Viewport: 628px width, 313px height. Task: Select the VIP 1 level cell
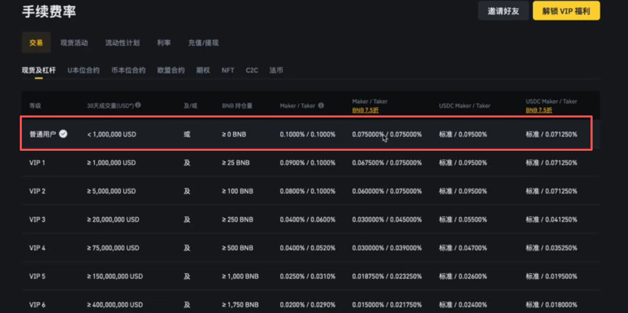37,163
